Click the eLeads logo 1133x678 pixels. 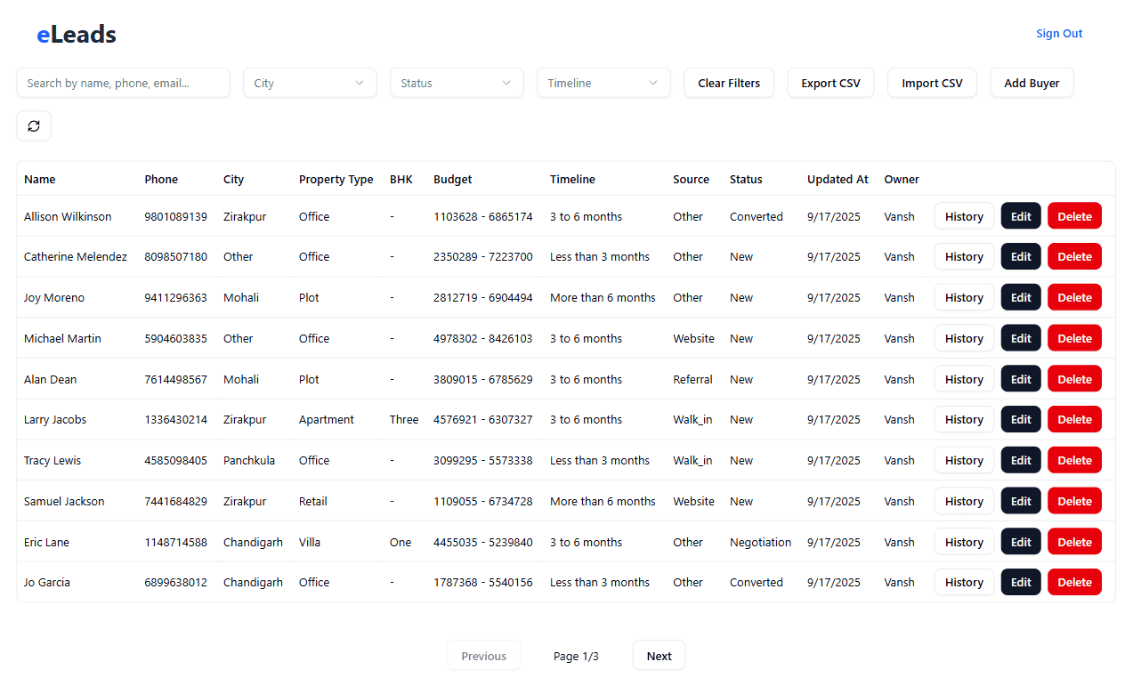76,34
